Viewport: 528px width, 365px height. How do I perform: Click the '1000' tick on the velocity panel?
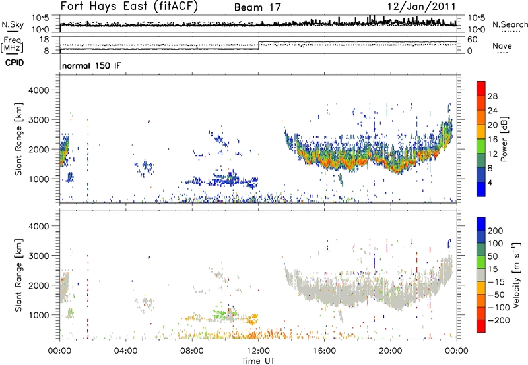(x=38, y=316)
